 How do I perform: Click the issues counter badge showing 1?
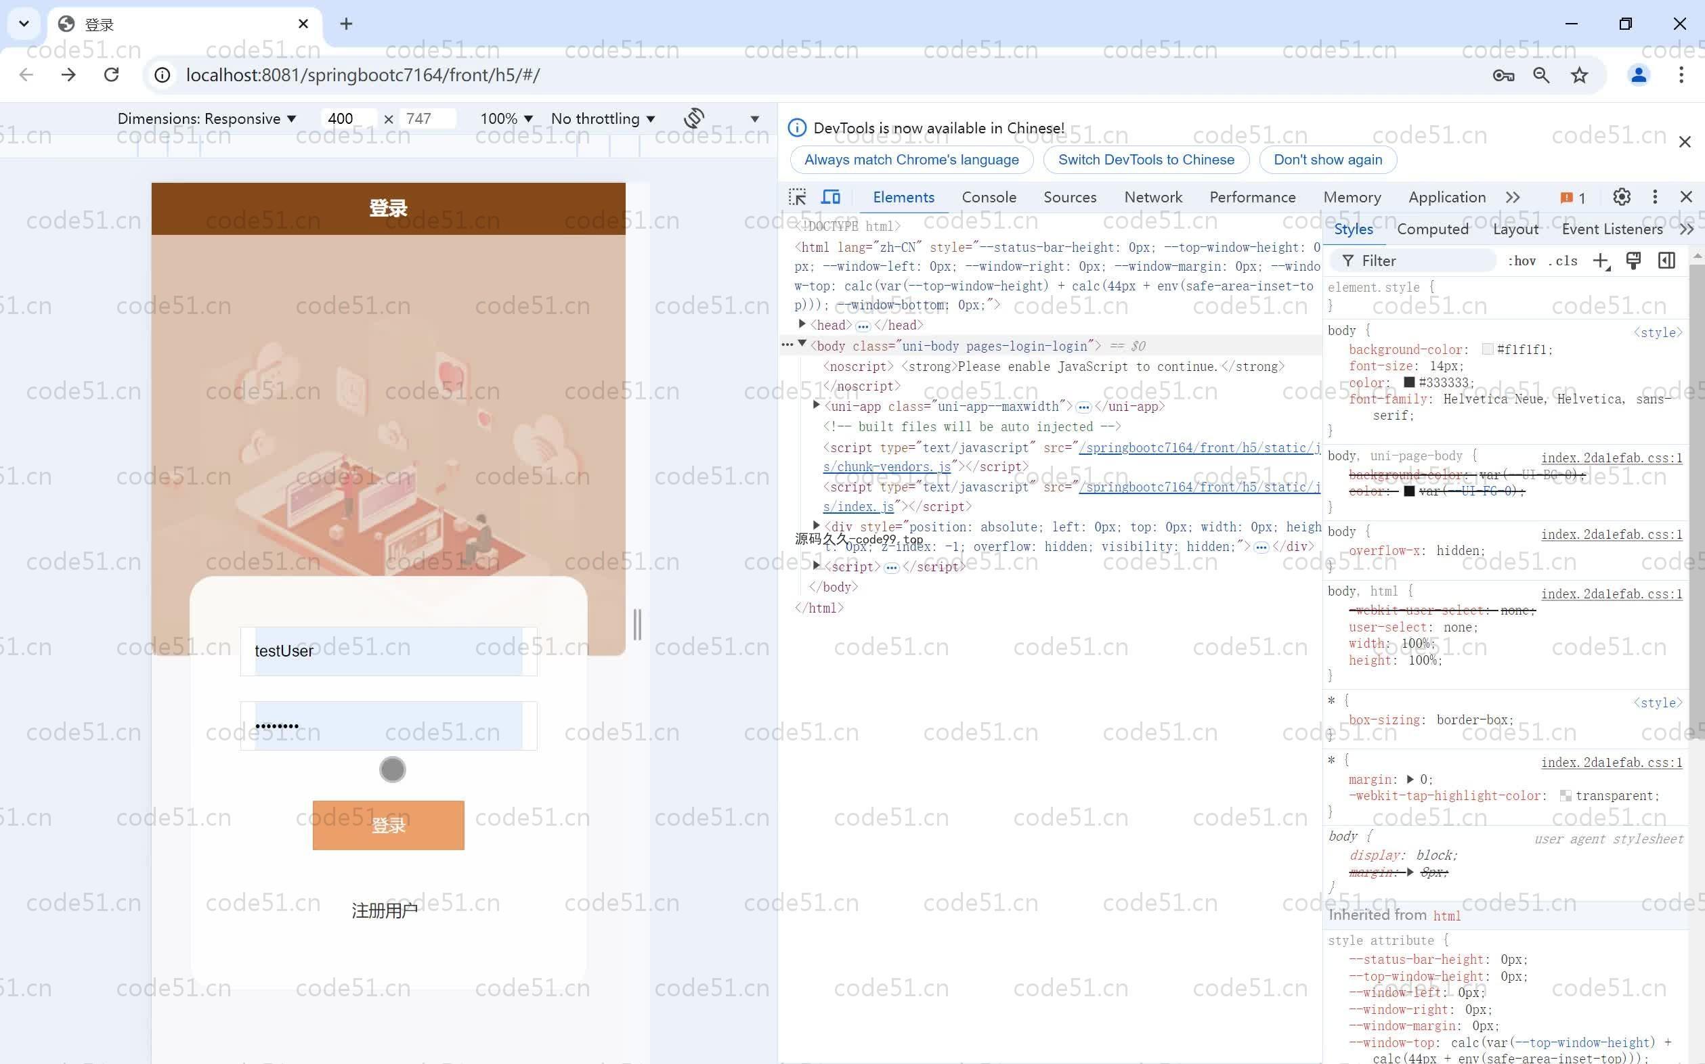point(1573,198)
